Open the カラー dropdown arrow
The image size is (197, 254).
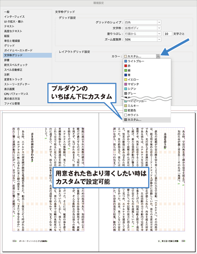pyautogui.click(x=158, y=56)
